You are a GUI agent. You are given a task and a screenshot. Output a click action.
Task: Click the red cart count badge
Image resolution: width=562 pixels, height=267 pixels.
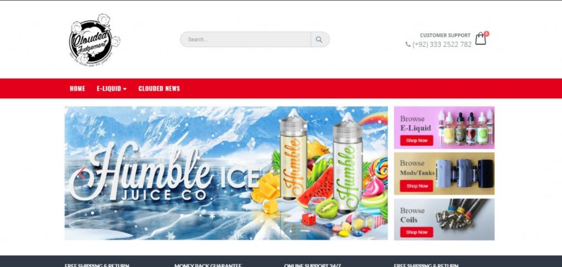[x=486, y=34]
